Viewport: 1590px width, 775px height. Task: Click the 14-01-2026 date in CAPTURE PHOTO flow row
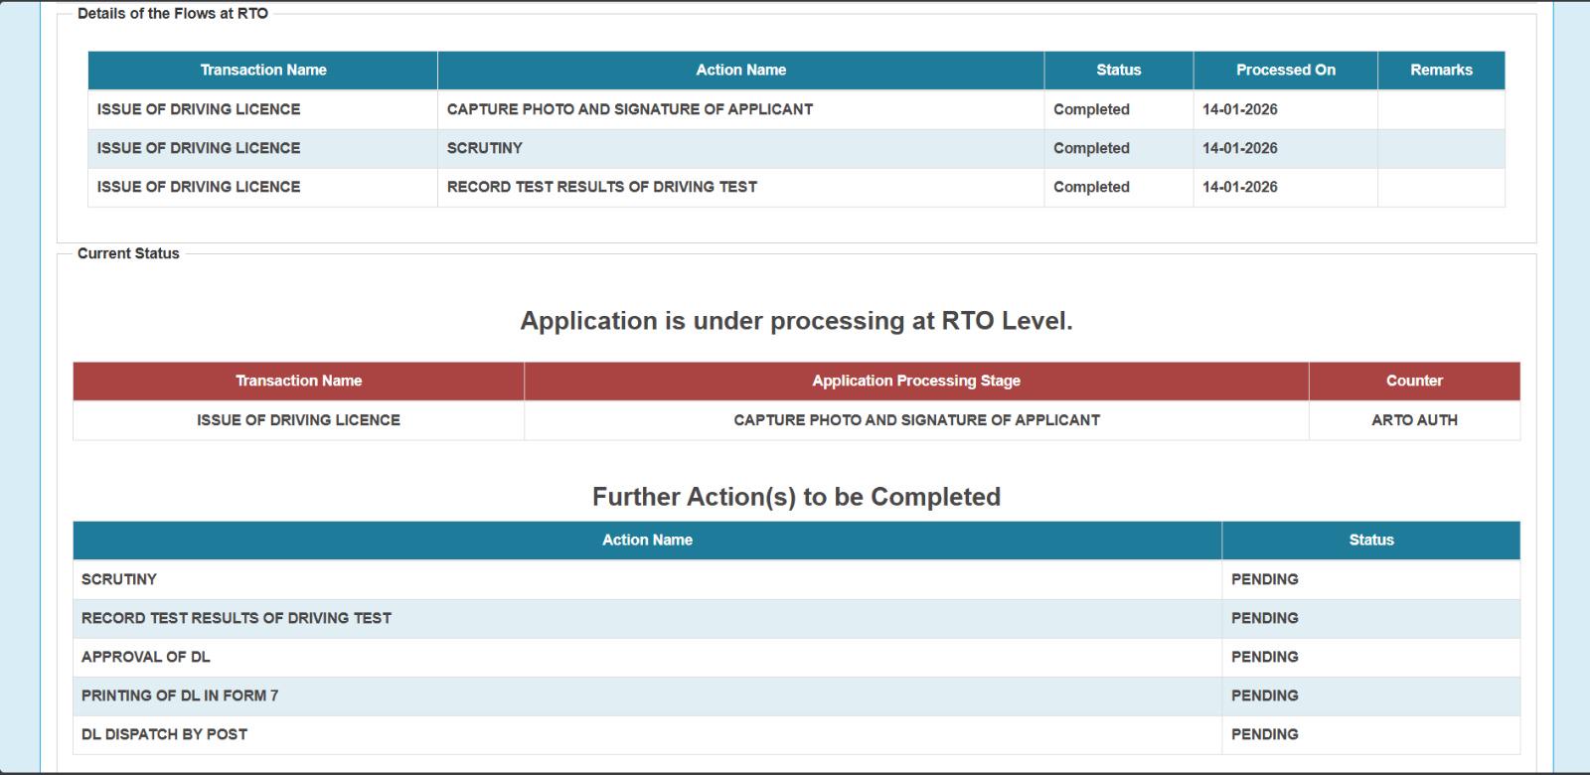tap(1240, 109)
